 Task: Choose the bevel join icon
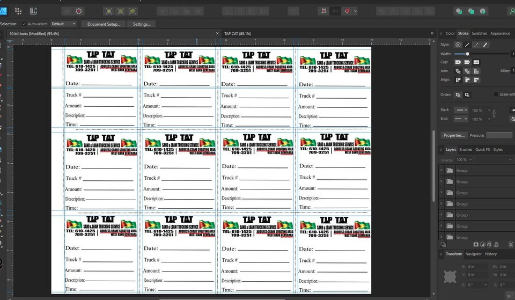pyautogui.click(x=476, y=71)
